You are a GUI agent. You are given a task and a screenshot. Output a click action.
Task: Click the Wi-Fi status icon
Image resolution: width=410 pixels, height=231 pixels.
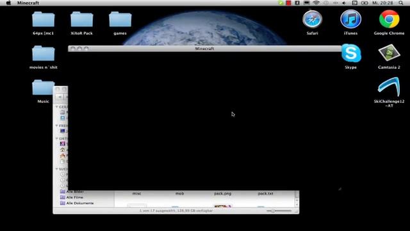click(x=316, y=3)
